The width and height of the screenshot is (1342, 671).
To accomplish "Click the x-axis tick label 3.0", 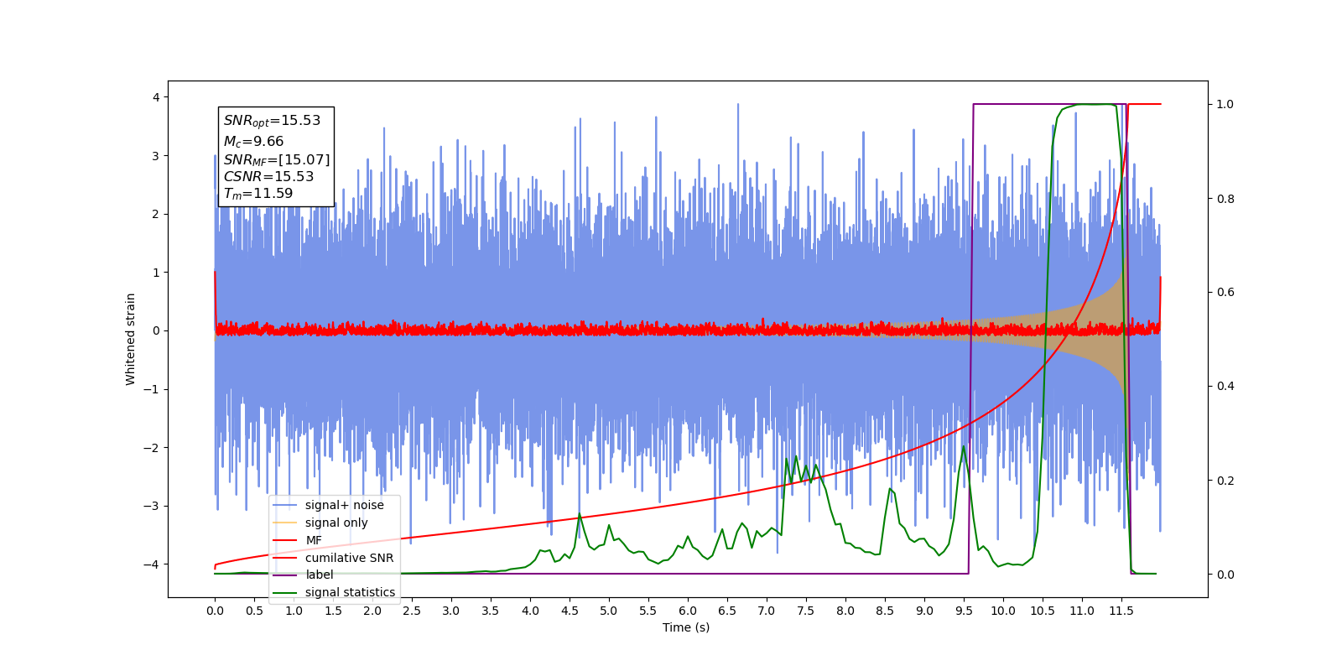I will pyautogui.click(x=451, y=611).
